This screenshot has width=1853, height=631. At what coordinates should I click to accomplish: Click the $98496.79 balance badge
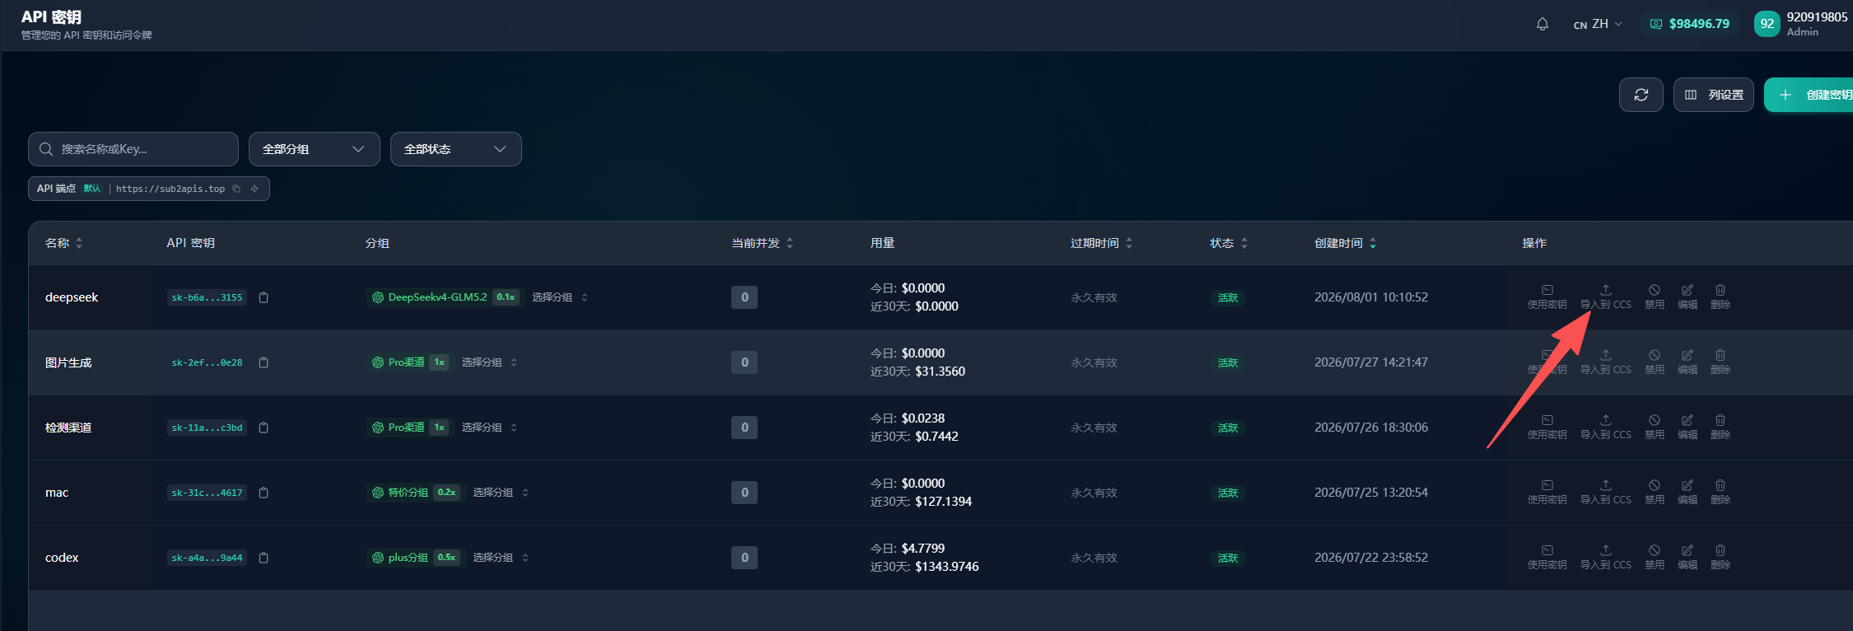point(1689,24)
